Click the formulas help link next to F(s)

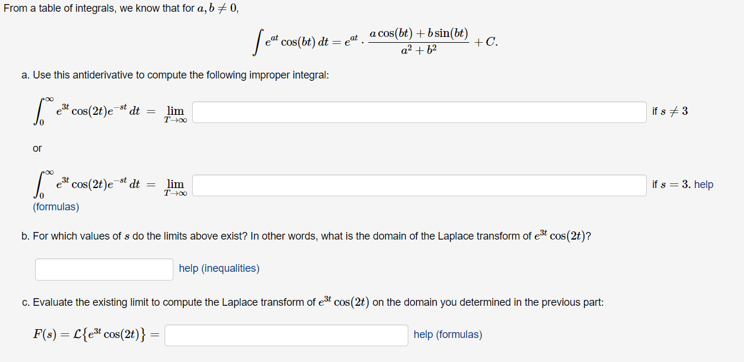pyautogui.click(x=447, y=334)
